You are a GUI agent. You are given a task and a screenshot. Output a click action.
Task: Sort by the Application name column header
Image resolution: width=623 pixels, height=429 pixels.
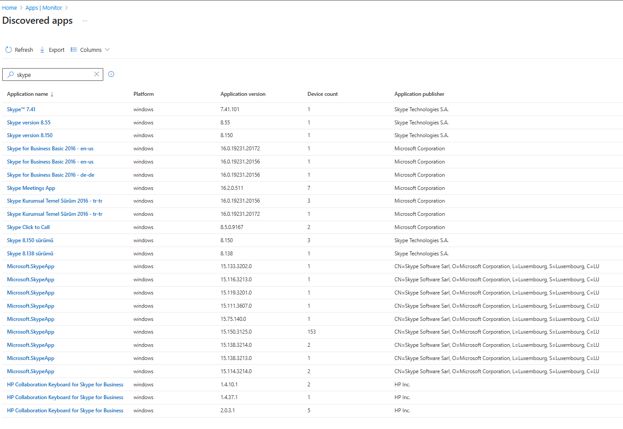[x=27, y=94]
